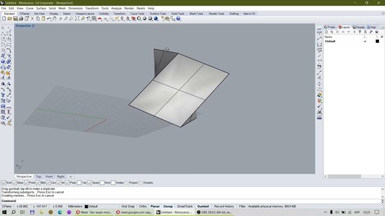Enable the Knot osnap checkbox
The image size is (385, 216).
(102, 182)
